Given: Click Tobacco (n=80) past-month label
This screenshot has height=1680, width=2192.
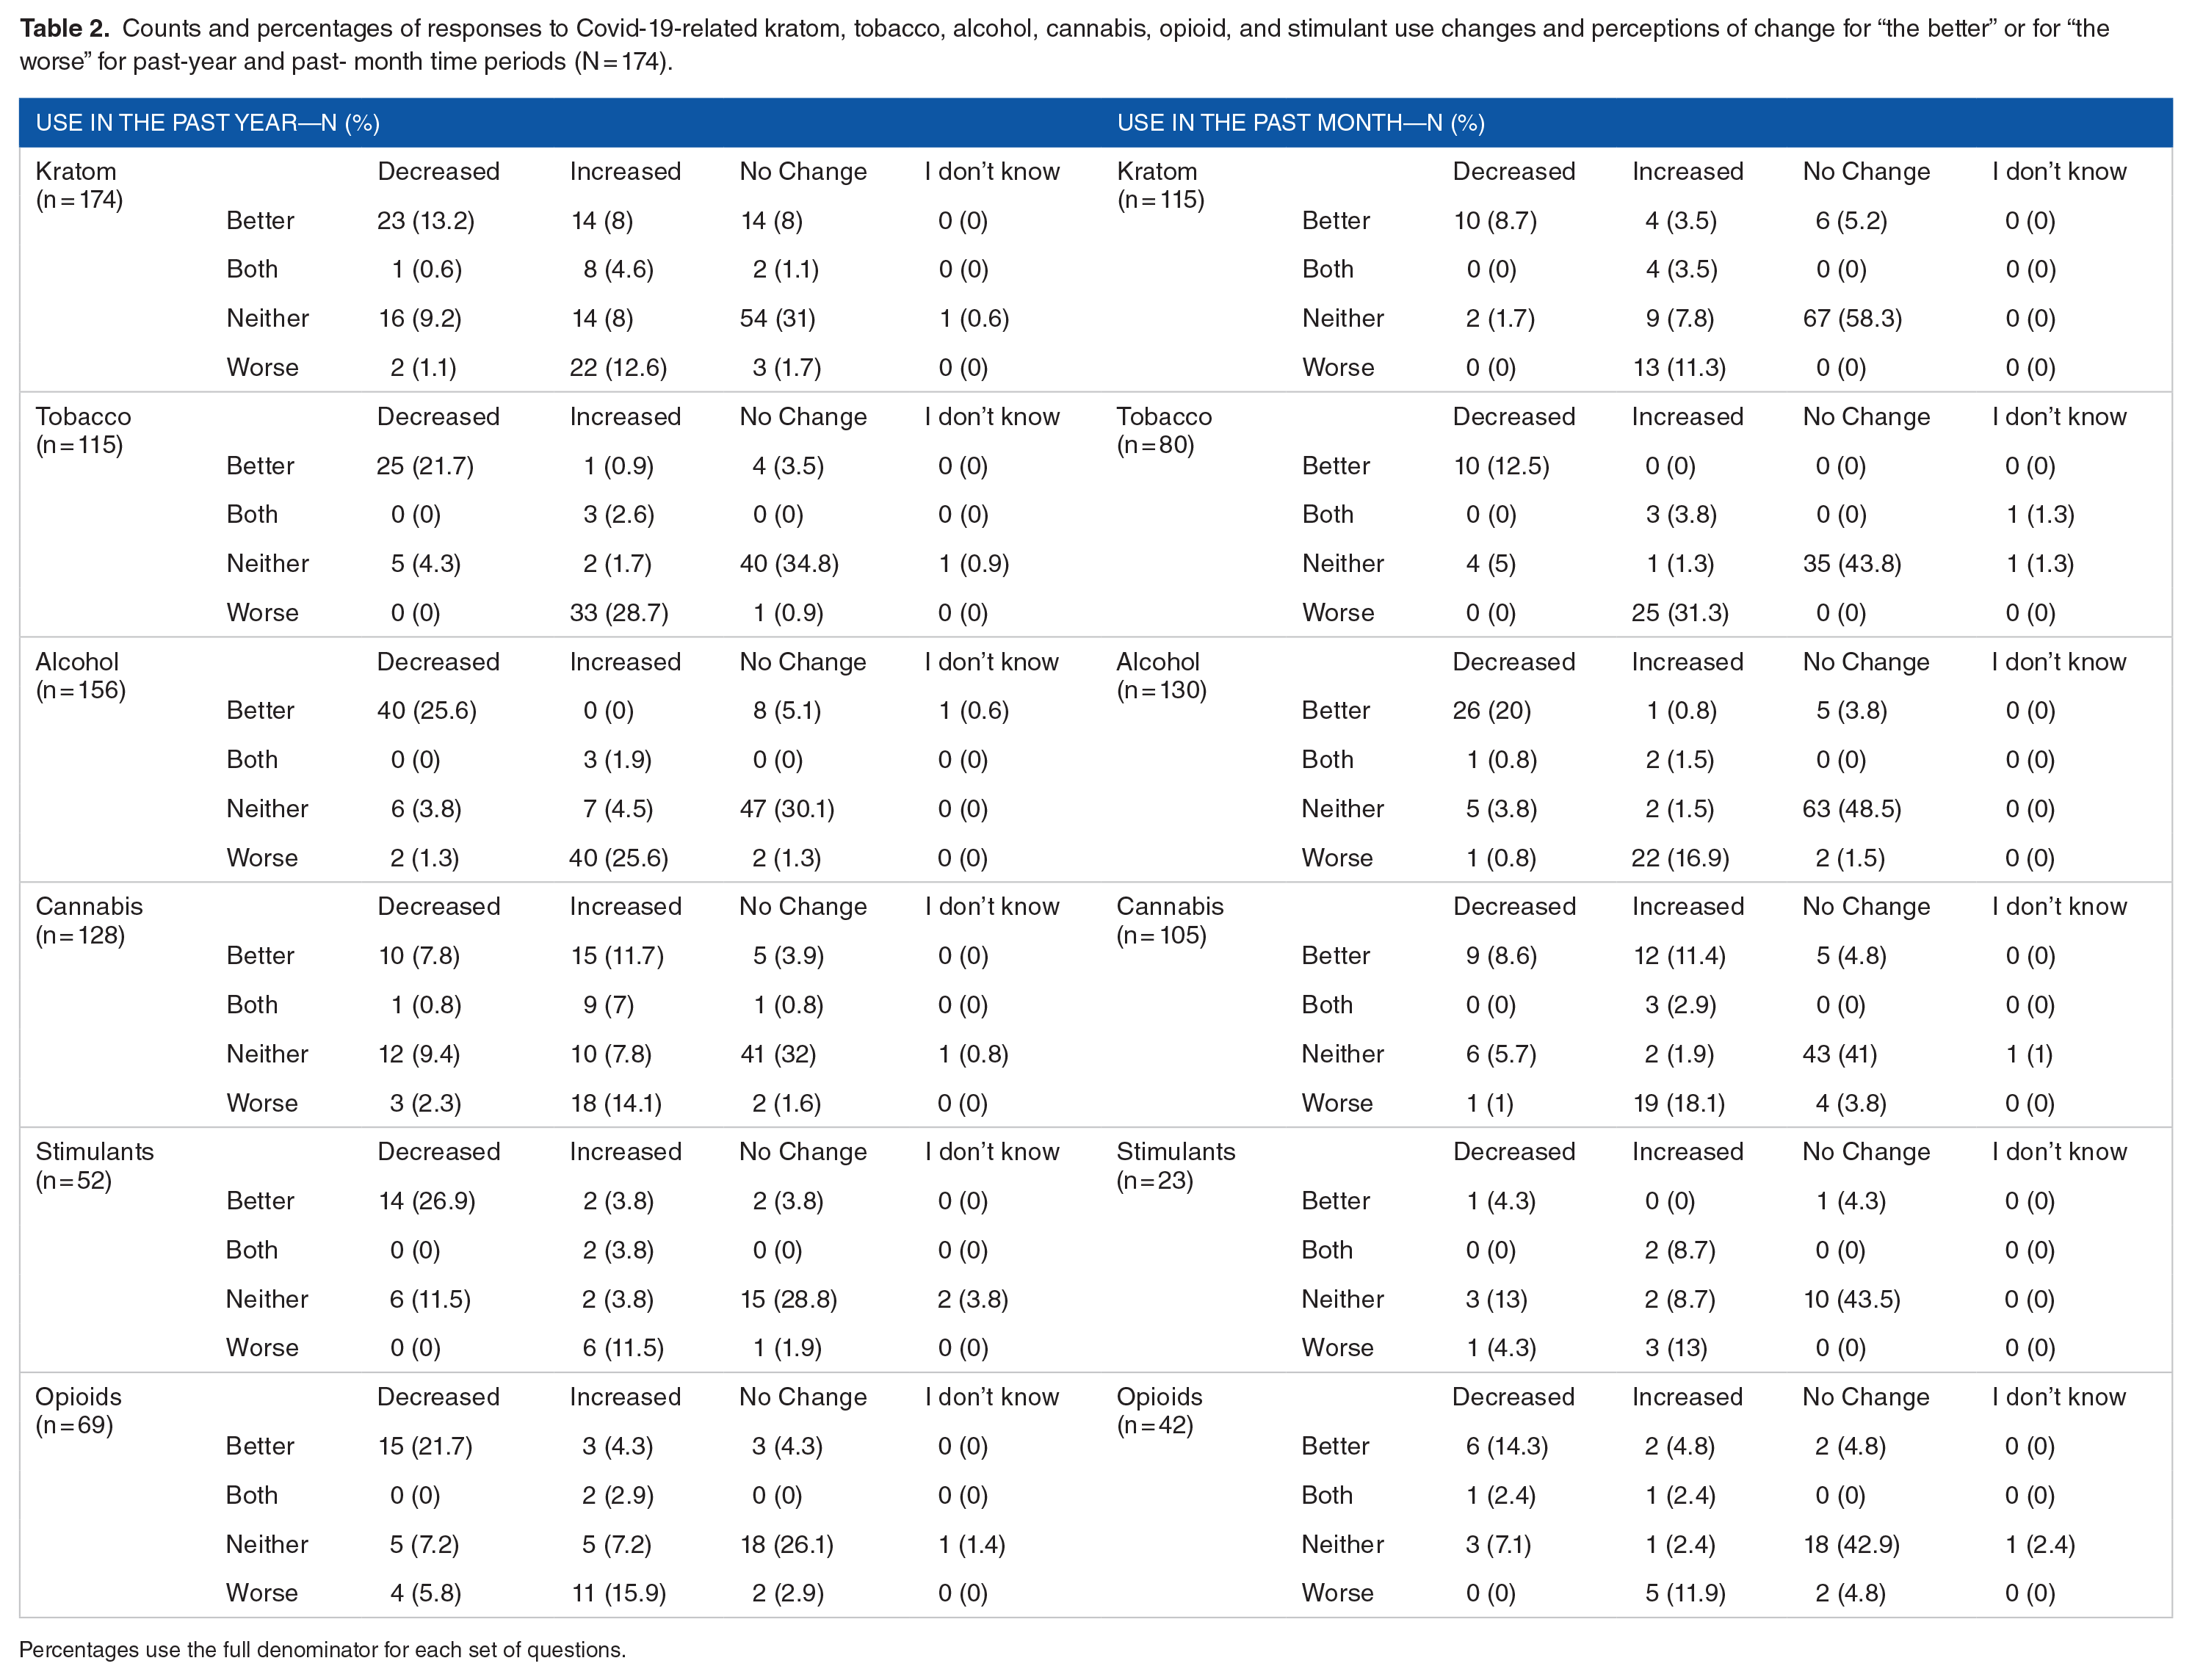Looking at the screenshot, I should click(1164, 430).
